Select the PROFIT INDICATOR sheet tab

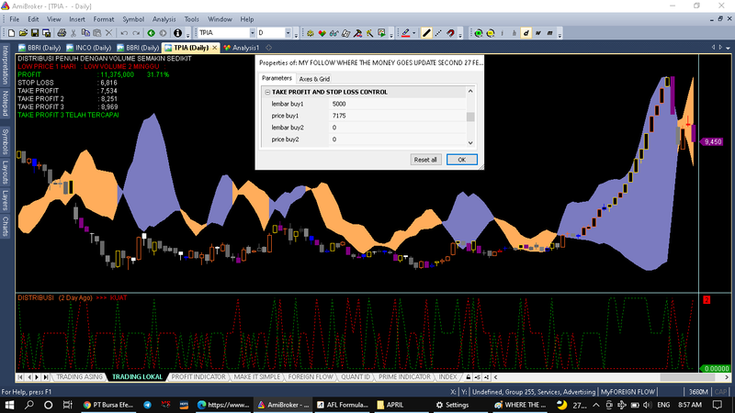pyautogui.click(x=198, y=377)
